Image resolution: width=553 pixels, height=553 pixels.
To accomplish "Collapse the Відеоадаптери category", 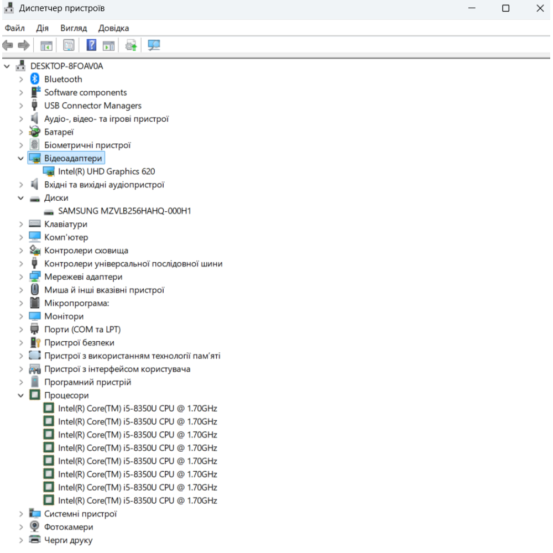I will point(21,159).
